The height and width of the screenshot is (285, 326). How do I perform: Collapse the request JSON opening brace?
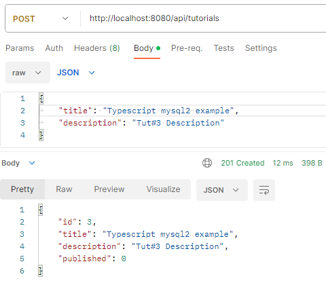(x=41, y=98)
